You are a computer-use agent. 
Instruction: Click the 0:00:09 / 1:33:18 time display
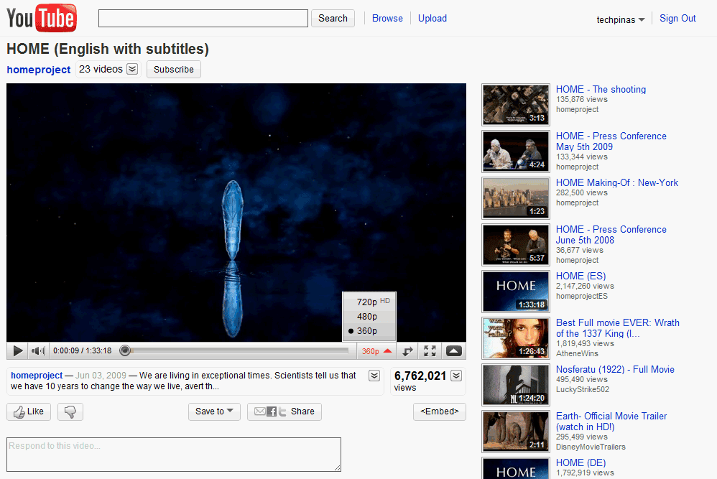click(83, 350)
